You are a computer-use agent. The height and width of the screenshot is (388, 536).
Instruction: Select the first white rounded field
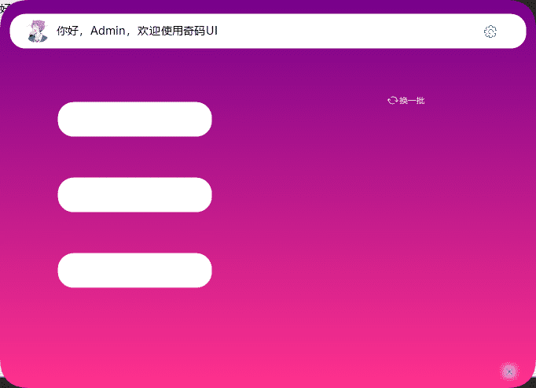point(134,120)
